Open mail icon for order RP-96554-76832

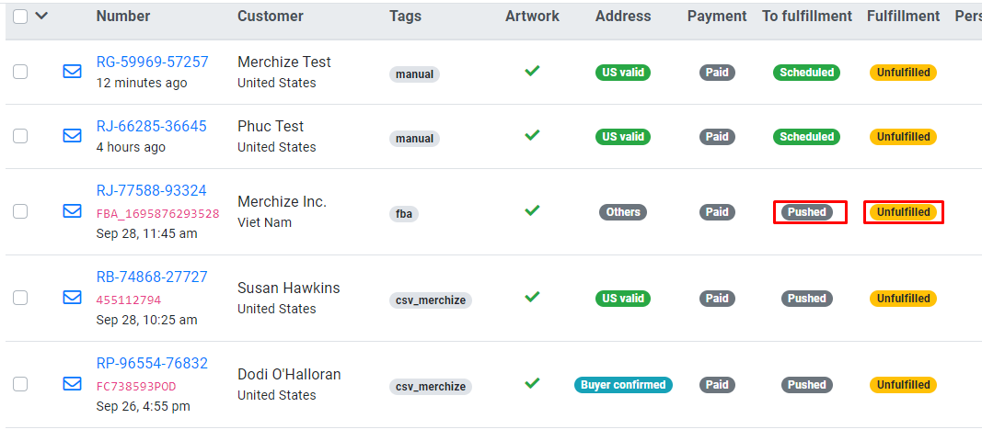tap(72, 383)
